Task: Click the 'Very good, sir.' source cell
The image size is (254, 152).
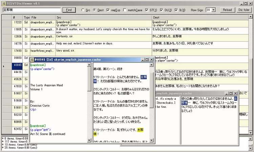Action: point(104,52)
